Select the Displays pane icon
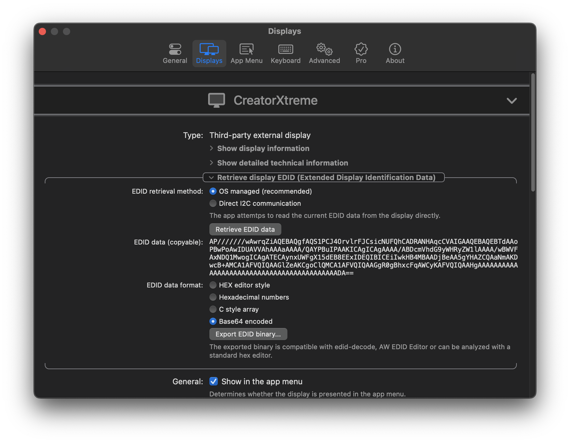Screen dimensions: 570x443 click(209, 53)
